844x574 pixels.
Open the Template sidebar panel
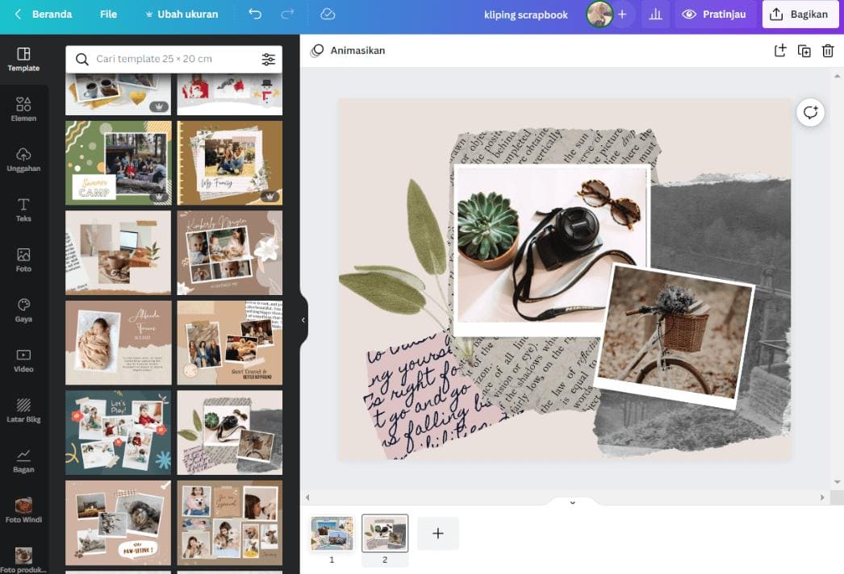(x=23, y=60)
